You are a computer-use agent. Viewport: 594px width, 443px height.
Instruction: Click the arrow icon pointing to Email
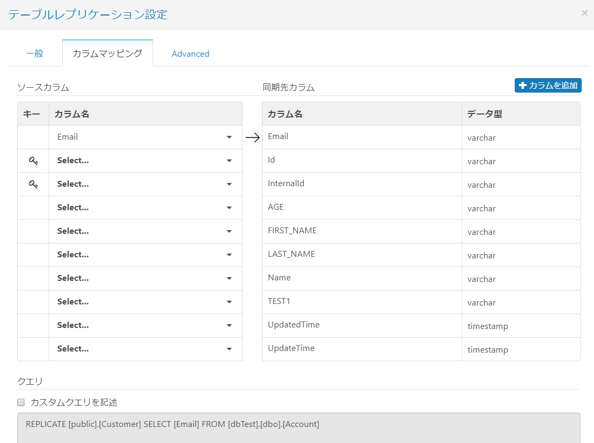pos(252,138)
